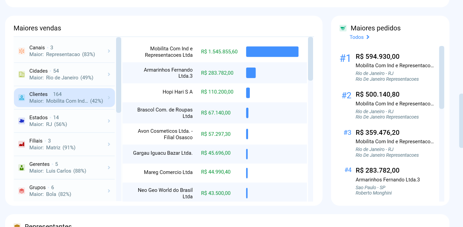Click the client sales list scrollbar thumb
Image resolution: width=463 pixels, height=227 pixels.
click(x=310, y=59)
